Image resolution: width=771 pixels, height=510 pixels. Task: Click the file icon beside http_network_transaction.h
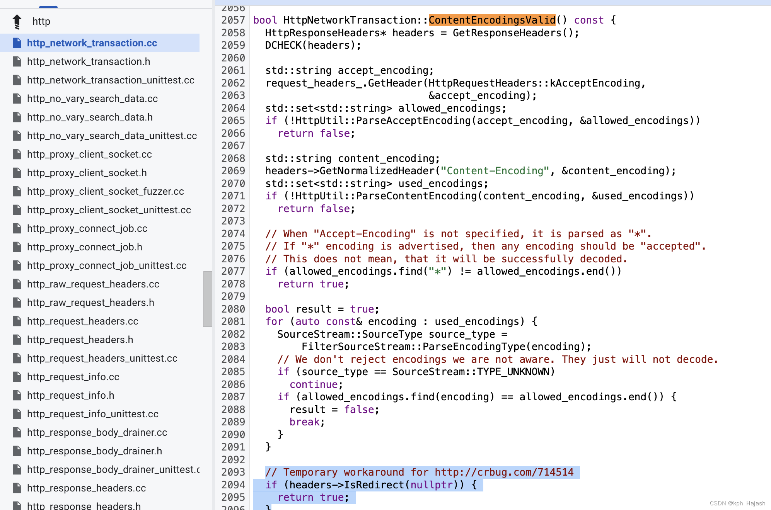[x=17, y=61]
